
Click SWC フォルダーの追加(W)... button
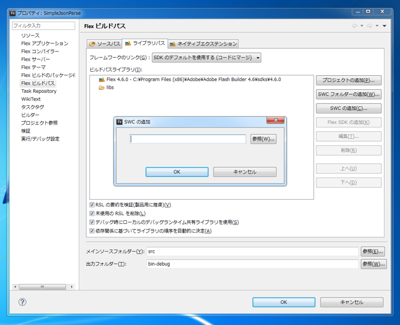pos(348,94)
